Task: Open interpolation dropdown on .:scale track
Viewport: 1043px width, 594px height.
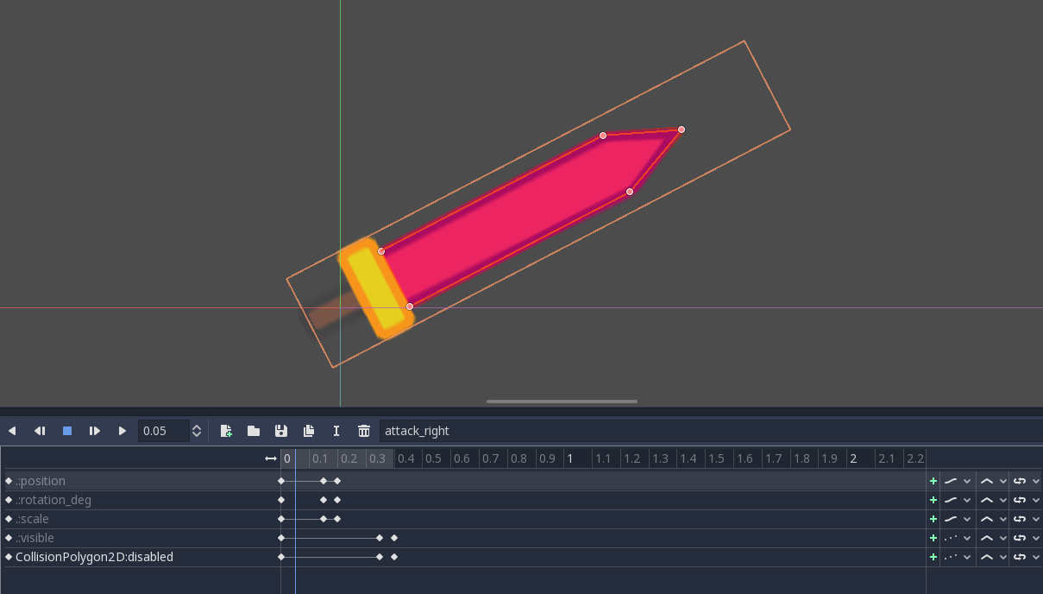Action: [x=992, y=519]
